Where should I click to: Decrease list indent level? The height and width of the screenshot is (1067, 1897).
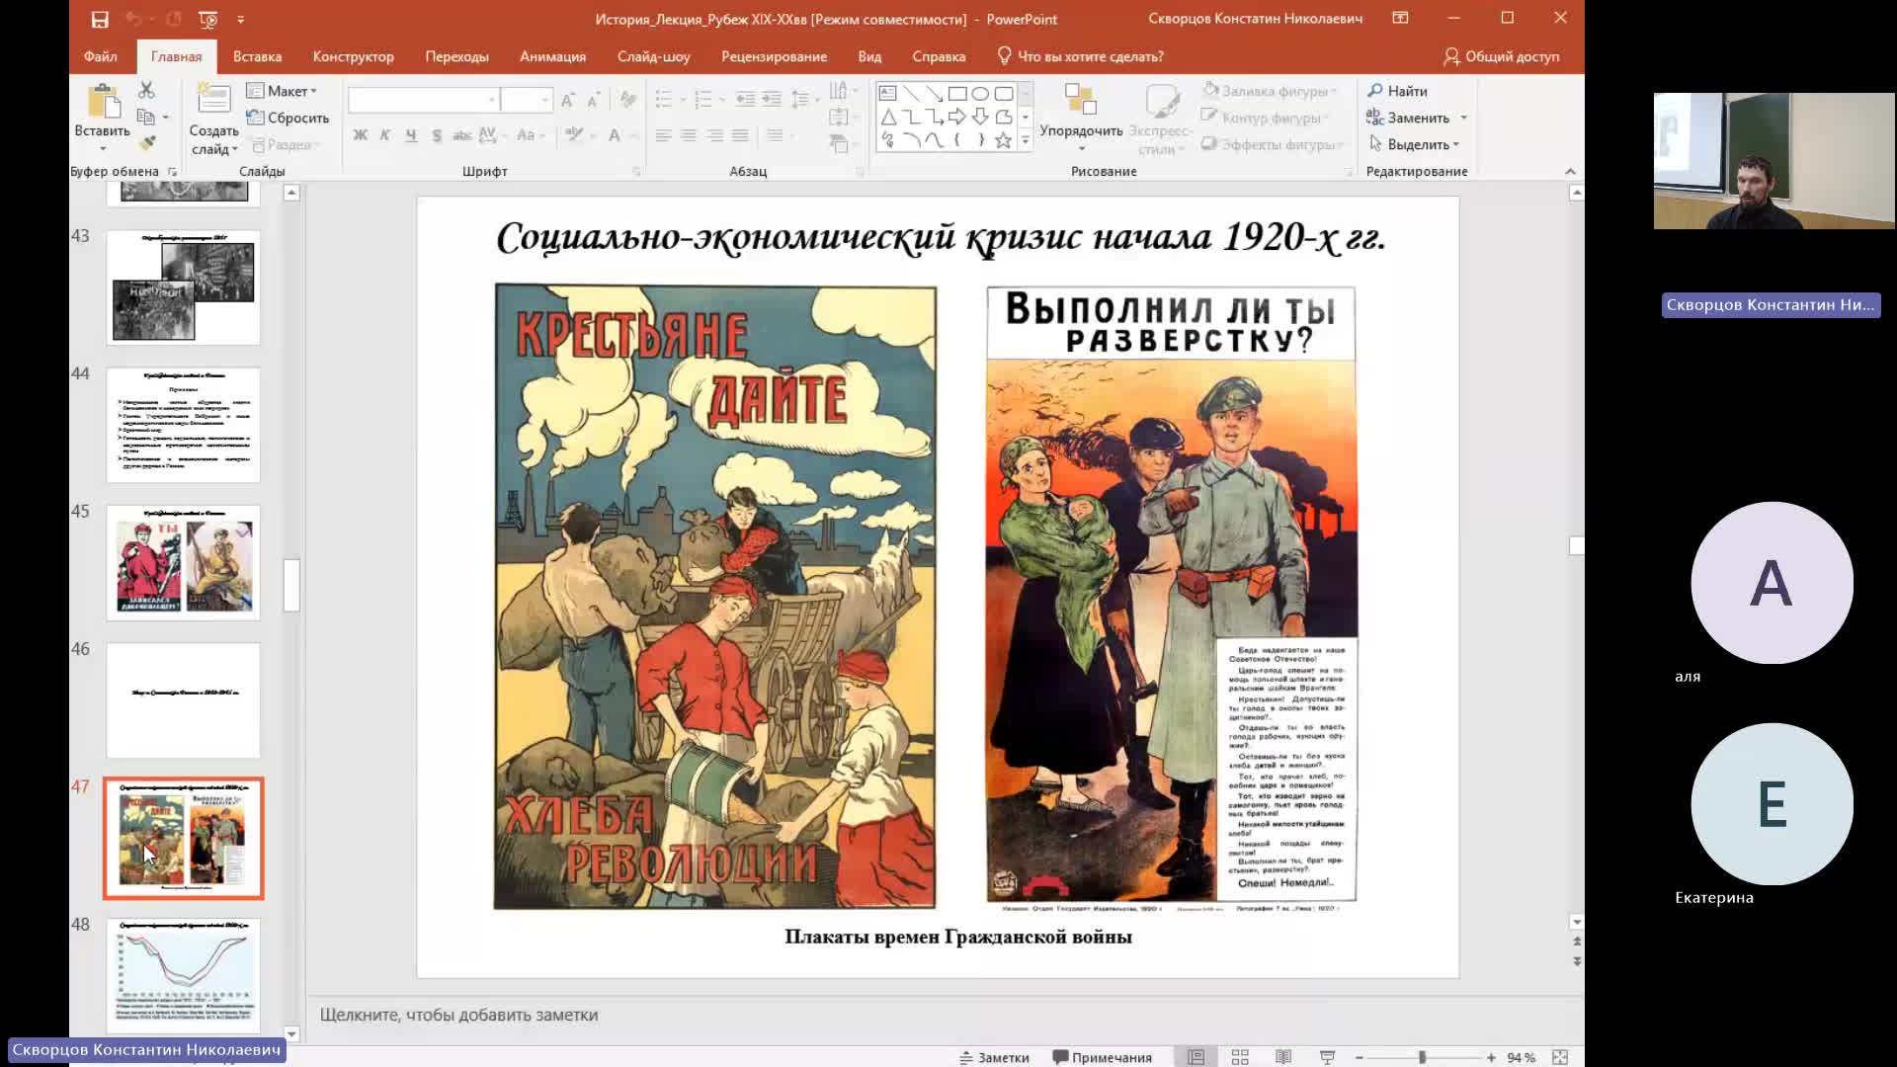click(x=746, y=100)
